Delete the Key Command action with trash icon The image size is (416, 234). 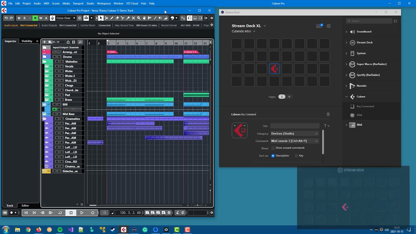pyautogui.click(x=328, y=114)
